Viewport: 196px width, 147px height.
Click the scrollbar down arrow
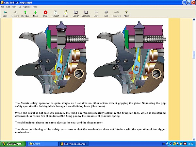pos(194,139)
